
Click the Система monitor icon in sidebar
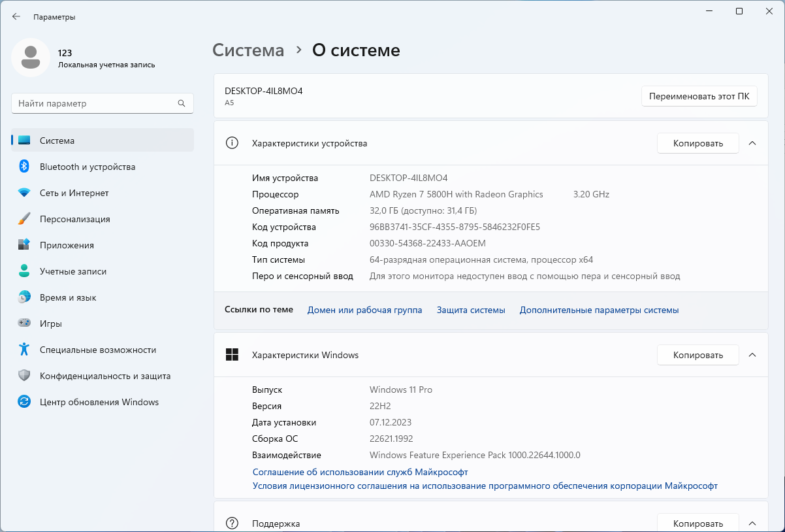(24, 141)
